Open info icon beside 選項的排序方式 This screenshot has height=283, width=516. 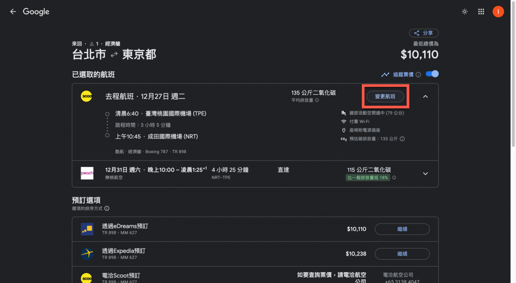click(x=107, y=209)
